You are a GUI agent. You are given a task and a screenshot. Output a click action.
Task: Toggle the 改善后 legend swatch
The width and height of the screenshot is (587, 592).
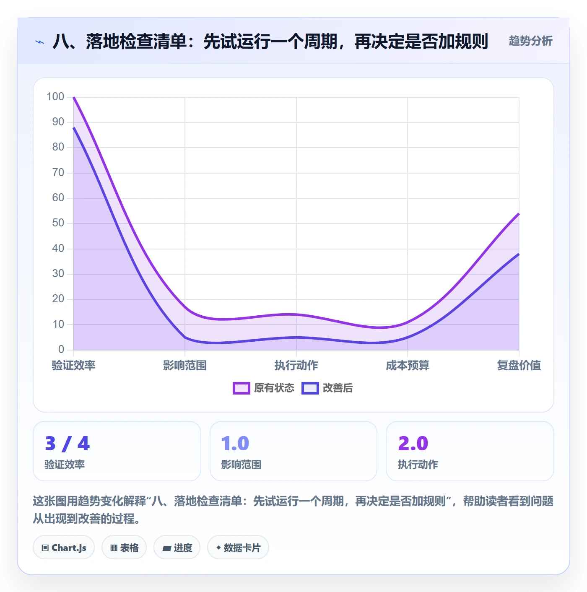point(310,388)
